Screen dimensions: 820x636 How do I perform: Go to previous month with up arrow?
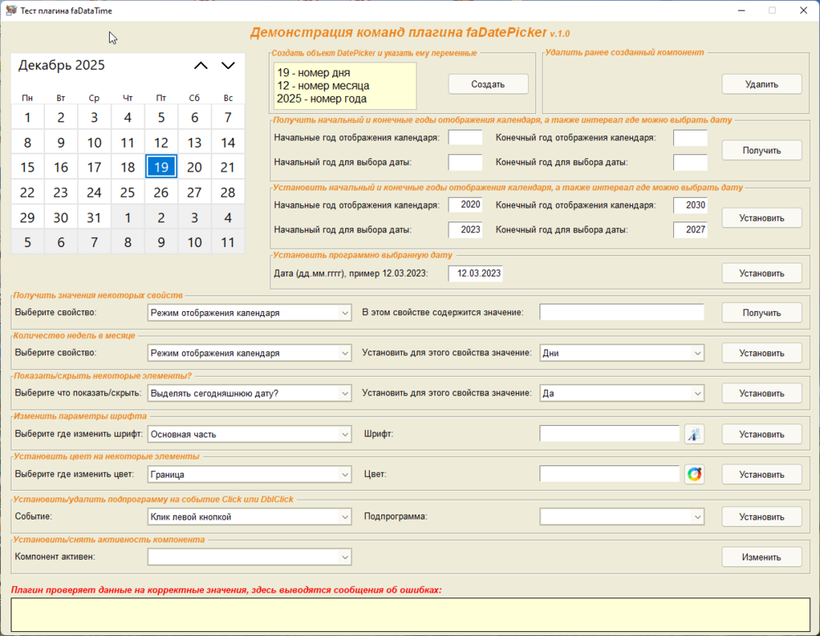201,66
